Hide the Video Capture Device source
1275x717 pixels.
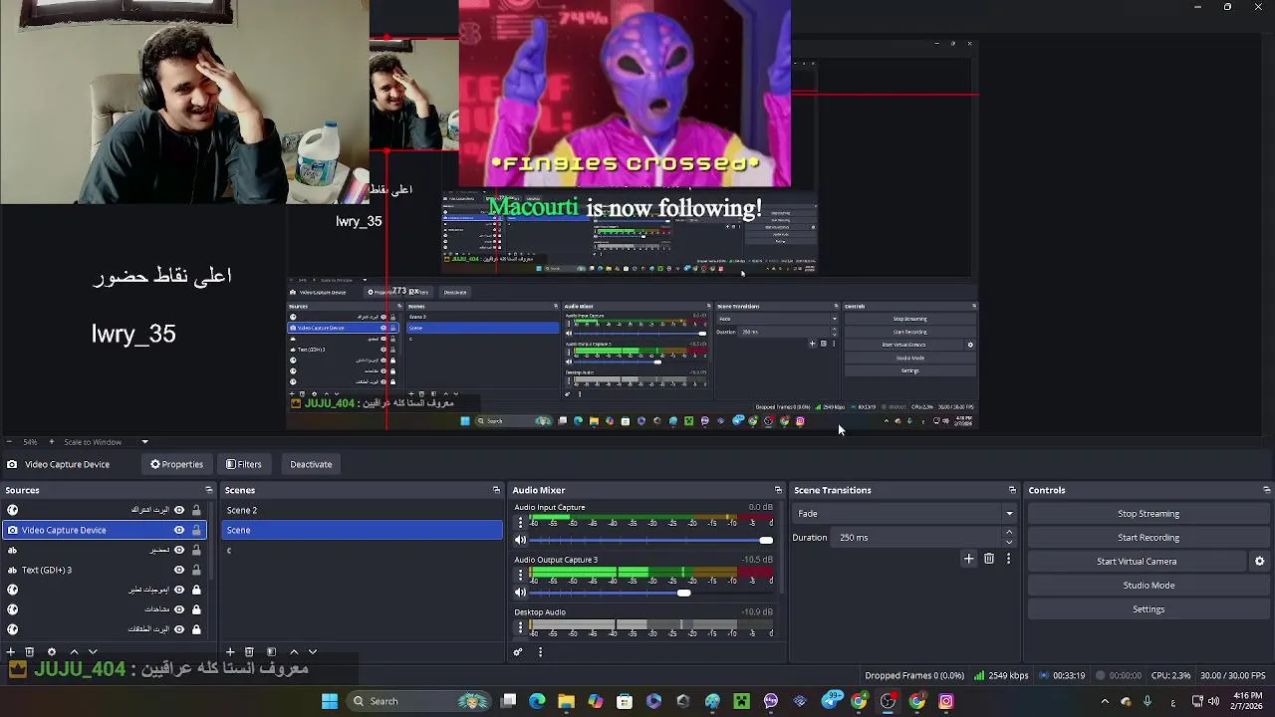click(x=179, y=530)
